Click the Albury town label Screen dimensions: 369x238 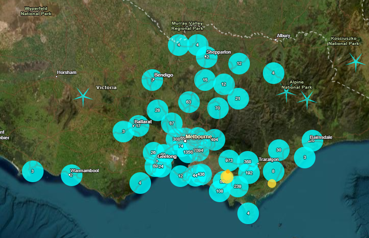[x=284, y=35]
